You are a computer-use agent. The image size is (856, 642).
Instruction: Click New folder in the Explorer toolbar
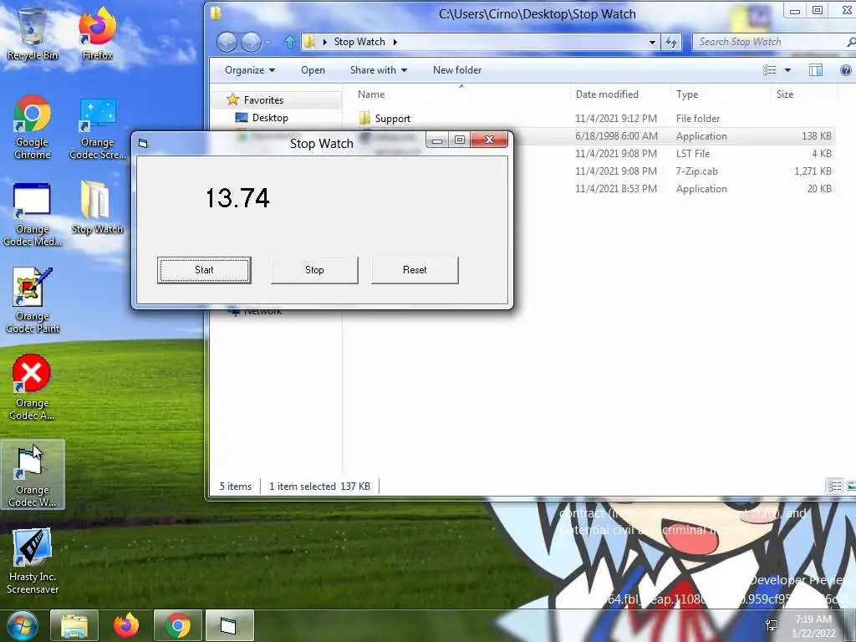[457, 70]
